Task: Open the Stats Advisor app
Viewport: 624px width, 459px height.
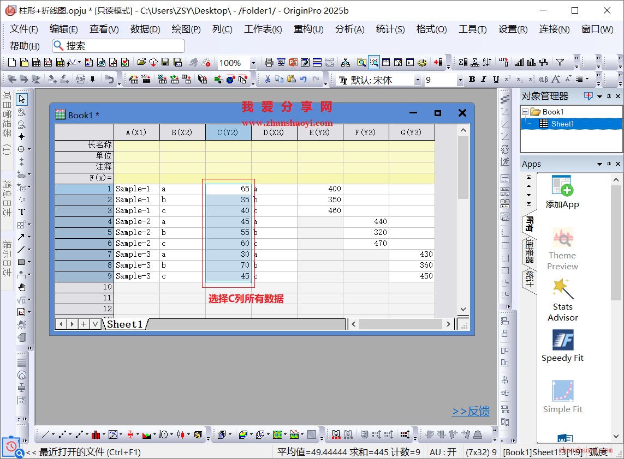Action: pos(562,300)
